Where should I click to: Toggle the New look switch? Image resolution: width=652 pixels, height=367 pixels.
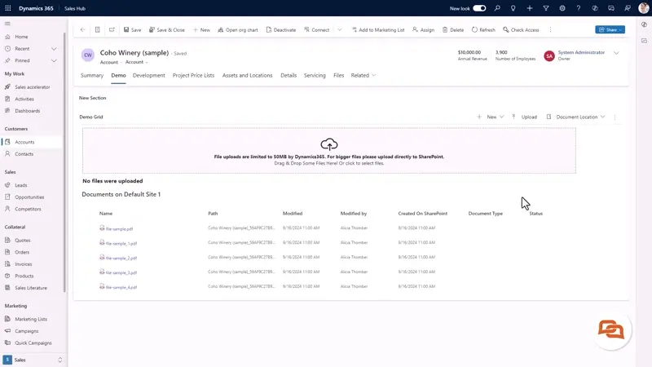coord(479,8)
